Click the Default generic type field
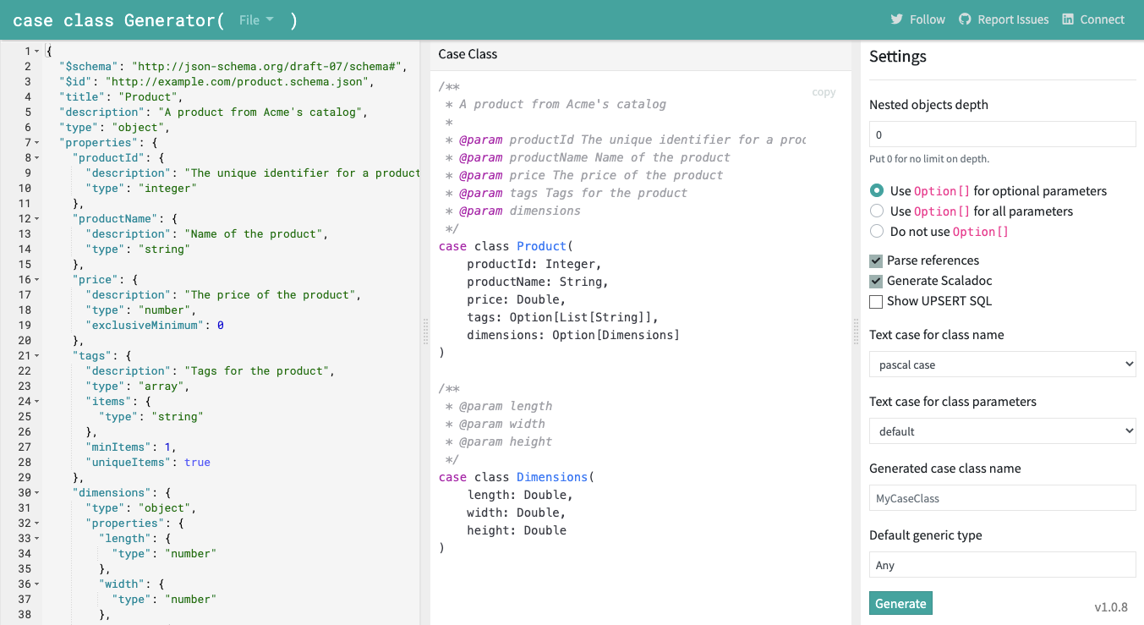This screenshot has width=1144, height=625. [1002, 564]
